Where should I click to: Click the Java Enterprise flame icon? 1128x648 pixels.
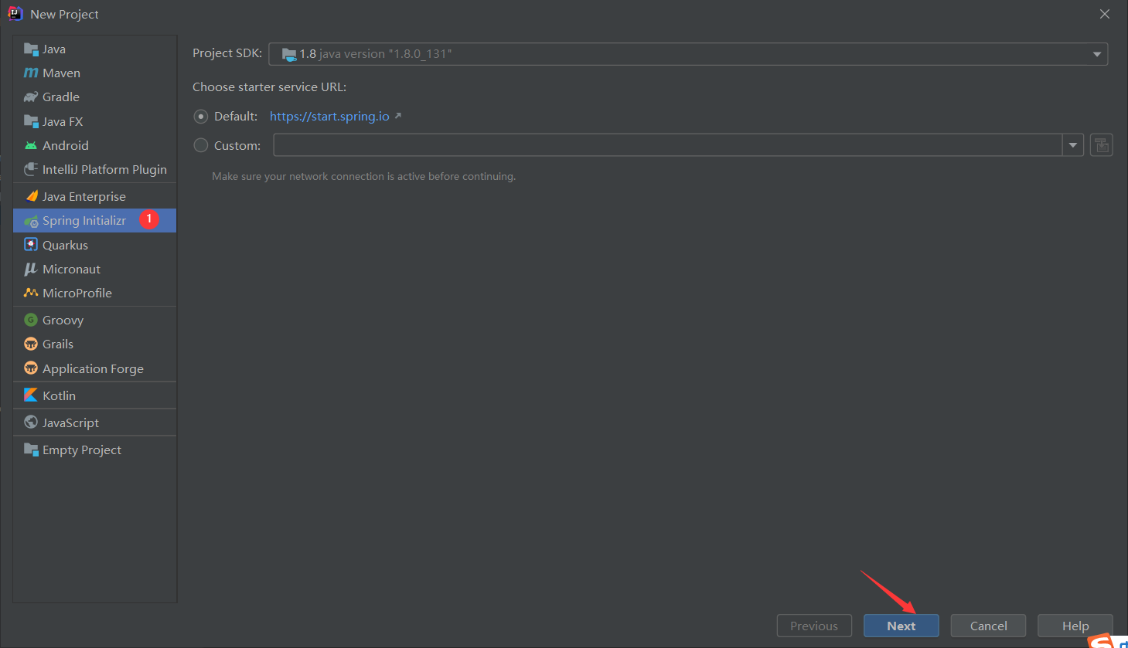(x=31, y=196)
